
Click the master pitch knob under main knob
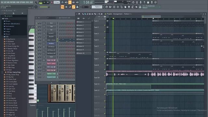pos(36,7)
